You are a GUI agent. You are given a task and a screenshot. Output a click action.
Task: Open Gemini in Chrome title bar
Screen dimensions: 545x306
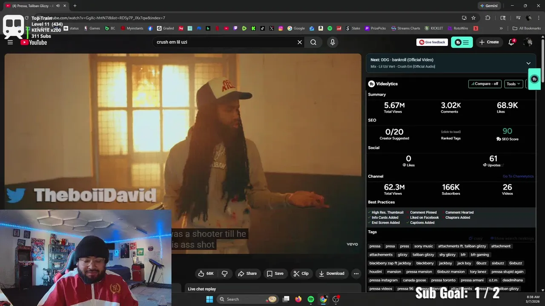tap(488, 6)
